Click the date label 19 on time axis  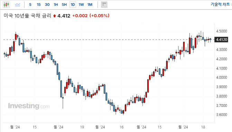[x=82, y=127]
